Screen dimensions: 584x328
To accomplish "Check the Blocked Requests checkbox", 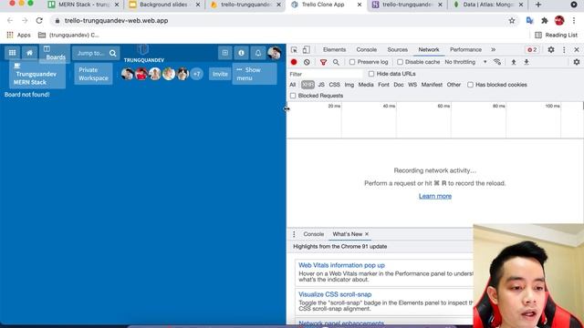I will (293, 96).
